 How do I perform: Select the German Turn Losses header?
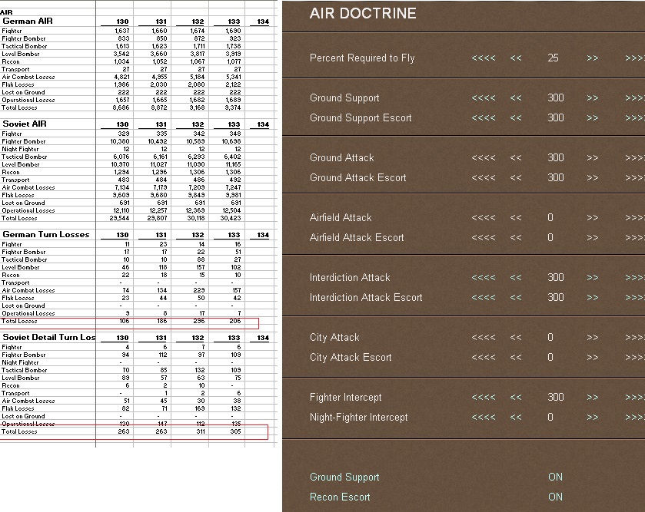[x=46, y=234]
